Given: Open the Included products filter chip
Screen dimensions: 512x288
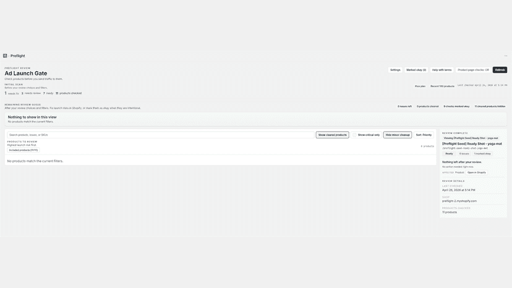Looking at the screenshot, I should click(23, 150).
